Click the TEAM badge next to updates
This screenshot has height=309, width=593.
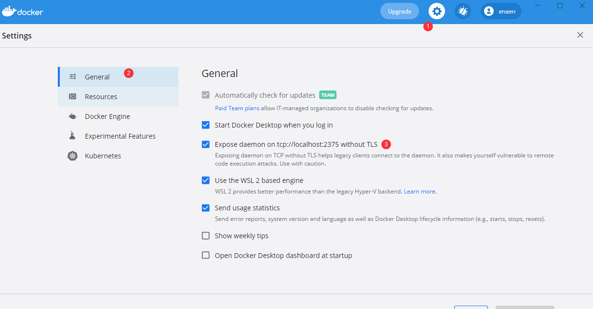[x=328, y=95]
